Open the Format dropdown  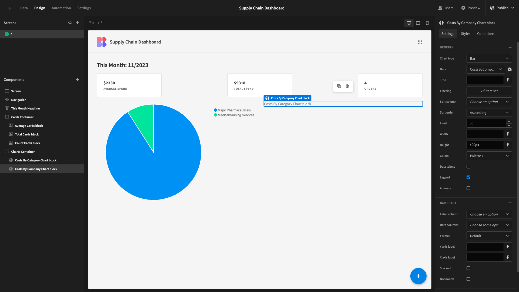click(489, 236)
